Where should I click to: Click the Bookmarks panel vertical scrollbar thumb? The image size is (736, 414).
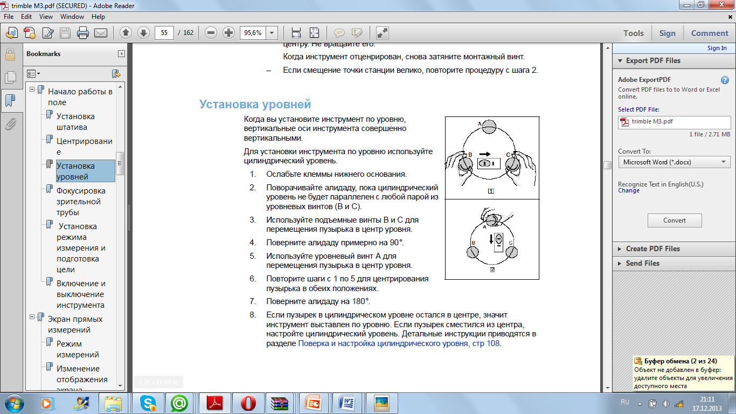click(x=121, y=163)
